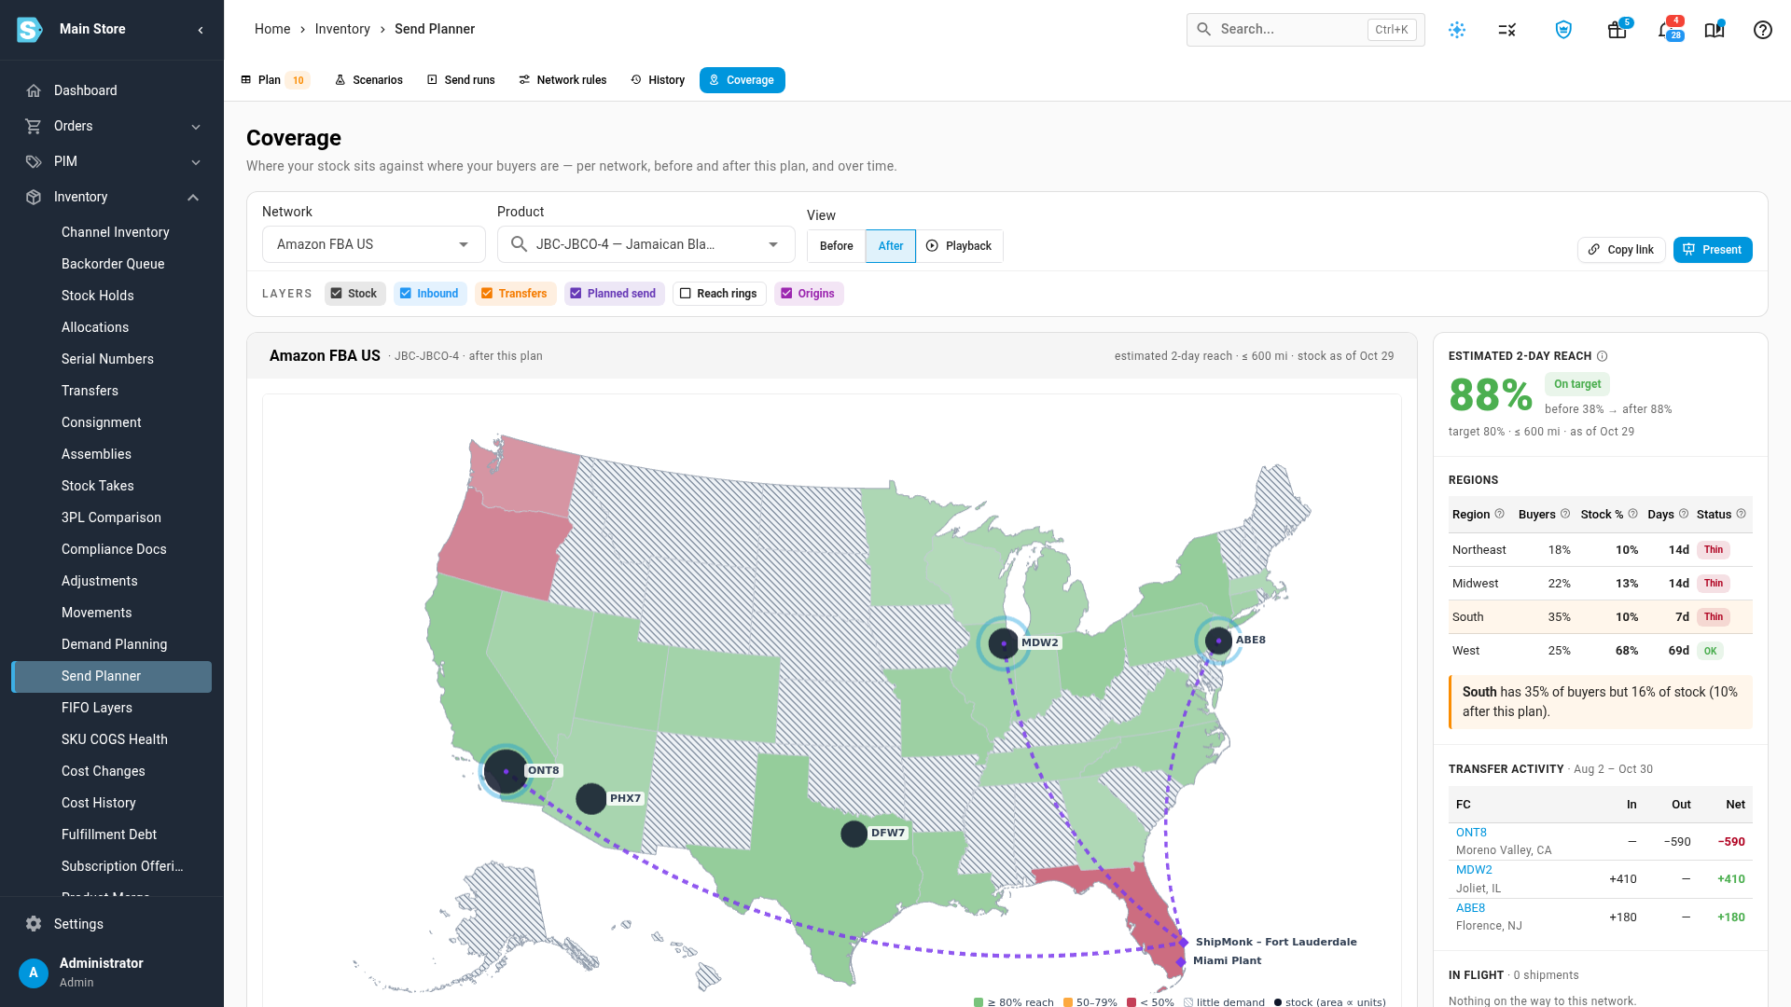Screen dimensions: 1791x1007
Task: Click the Present button
Action: [x=1713, y=250]
